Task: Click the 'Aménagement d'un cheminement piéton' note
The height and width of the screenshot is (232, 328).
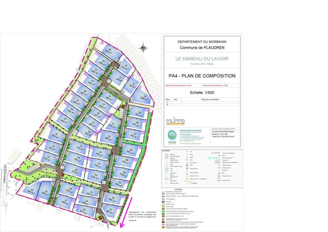Action: 142,216
